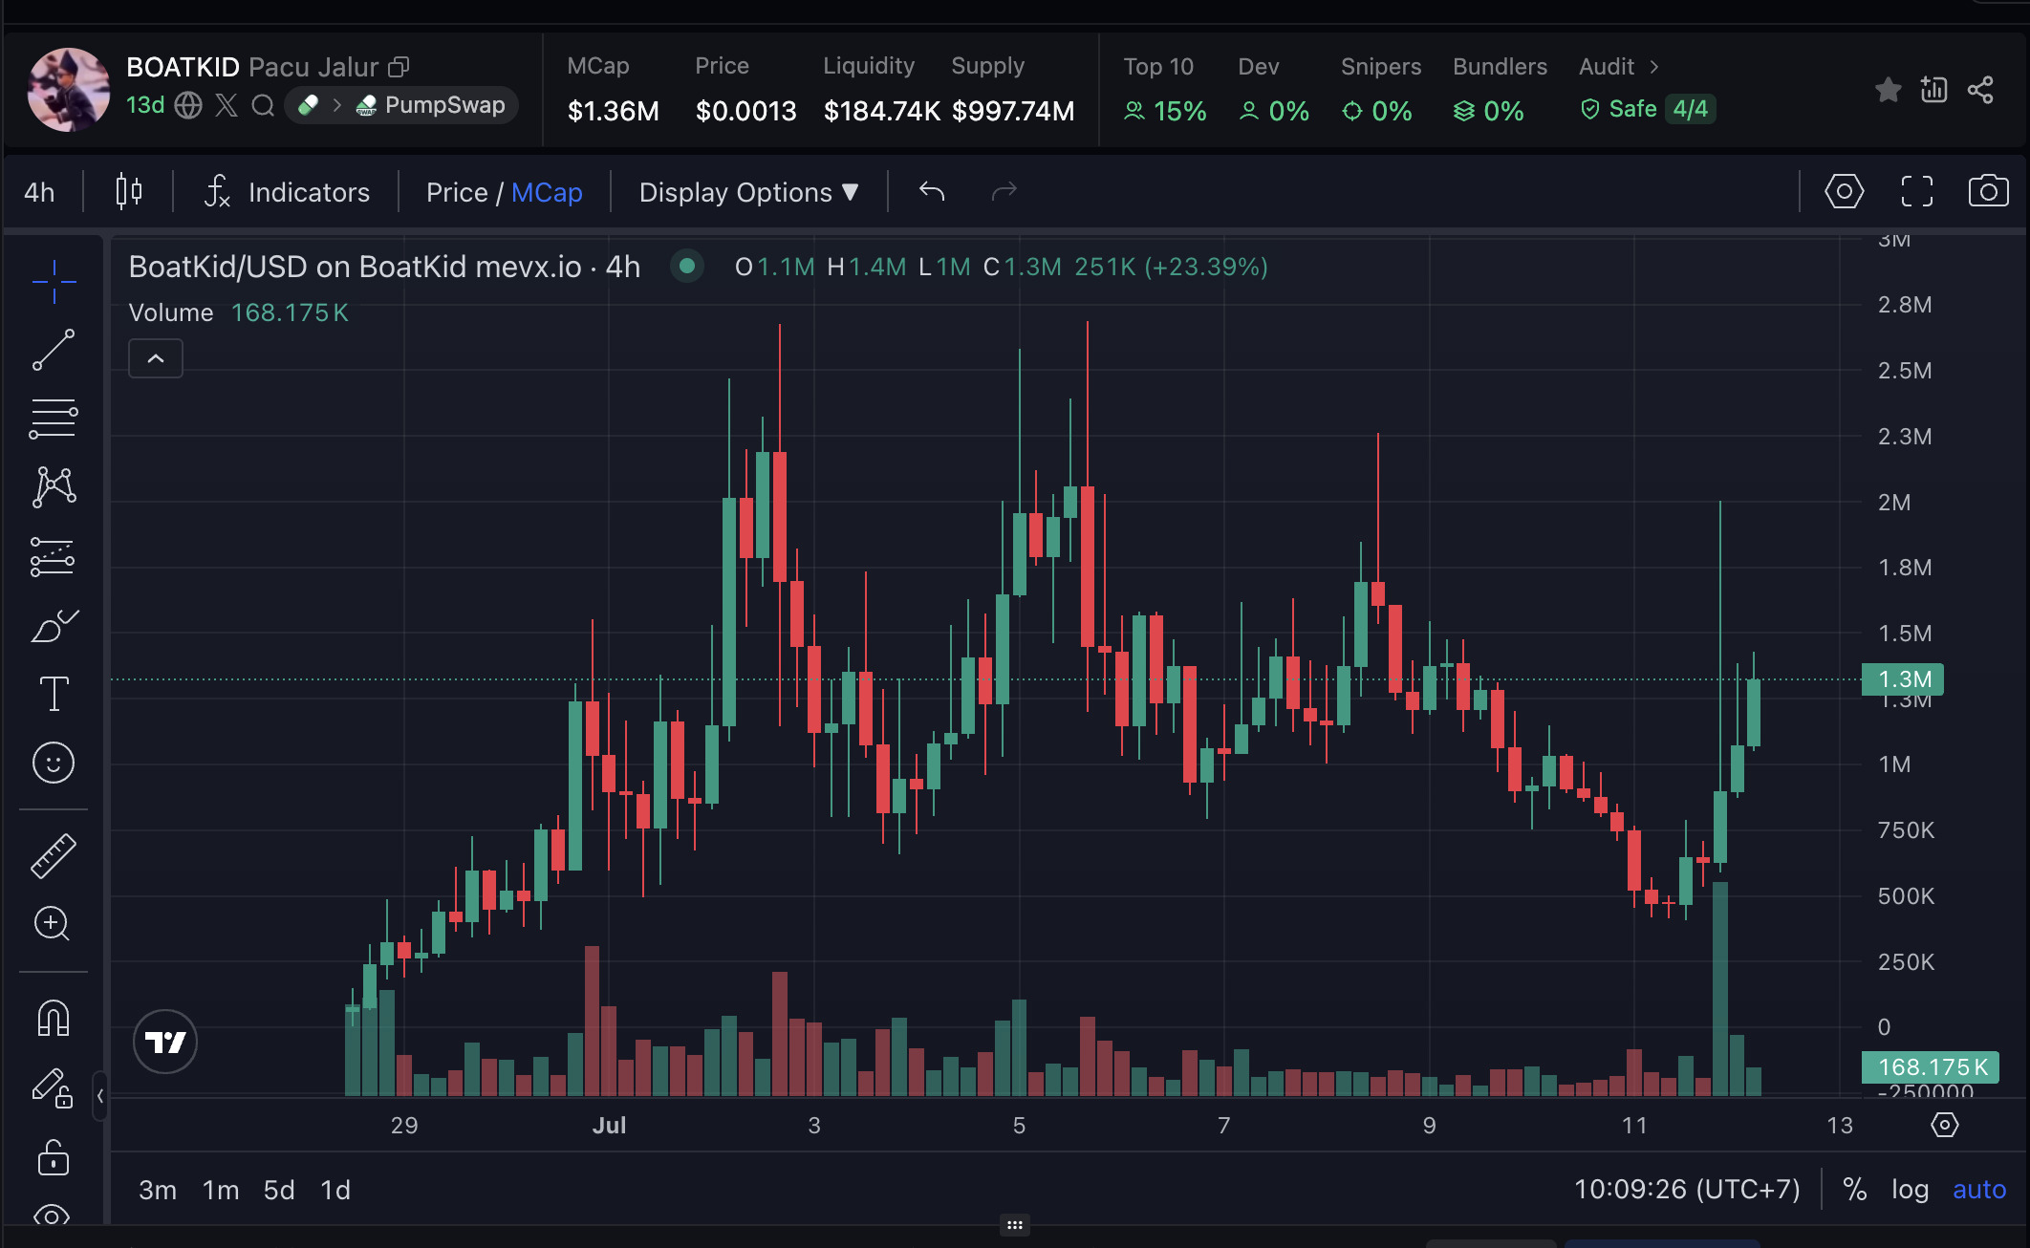
Task: Click the Price $0.0013 value
Action: tap(745, 112)
